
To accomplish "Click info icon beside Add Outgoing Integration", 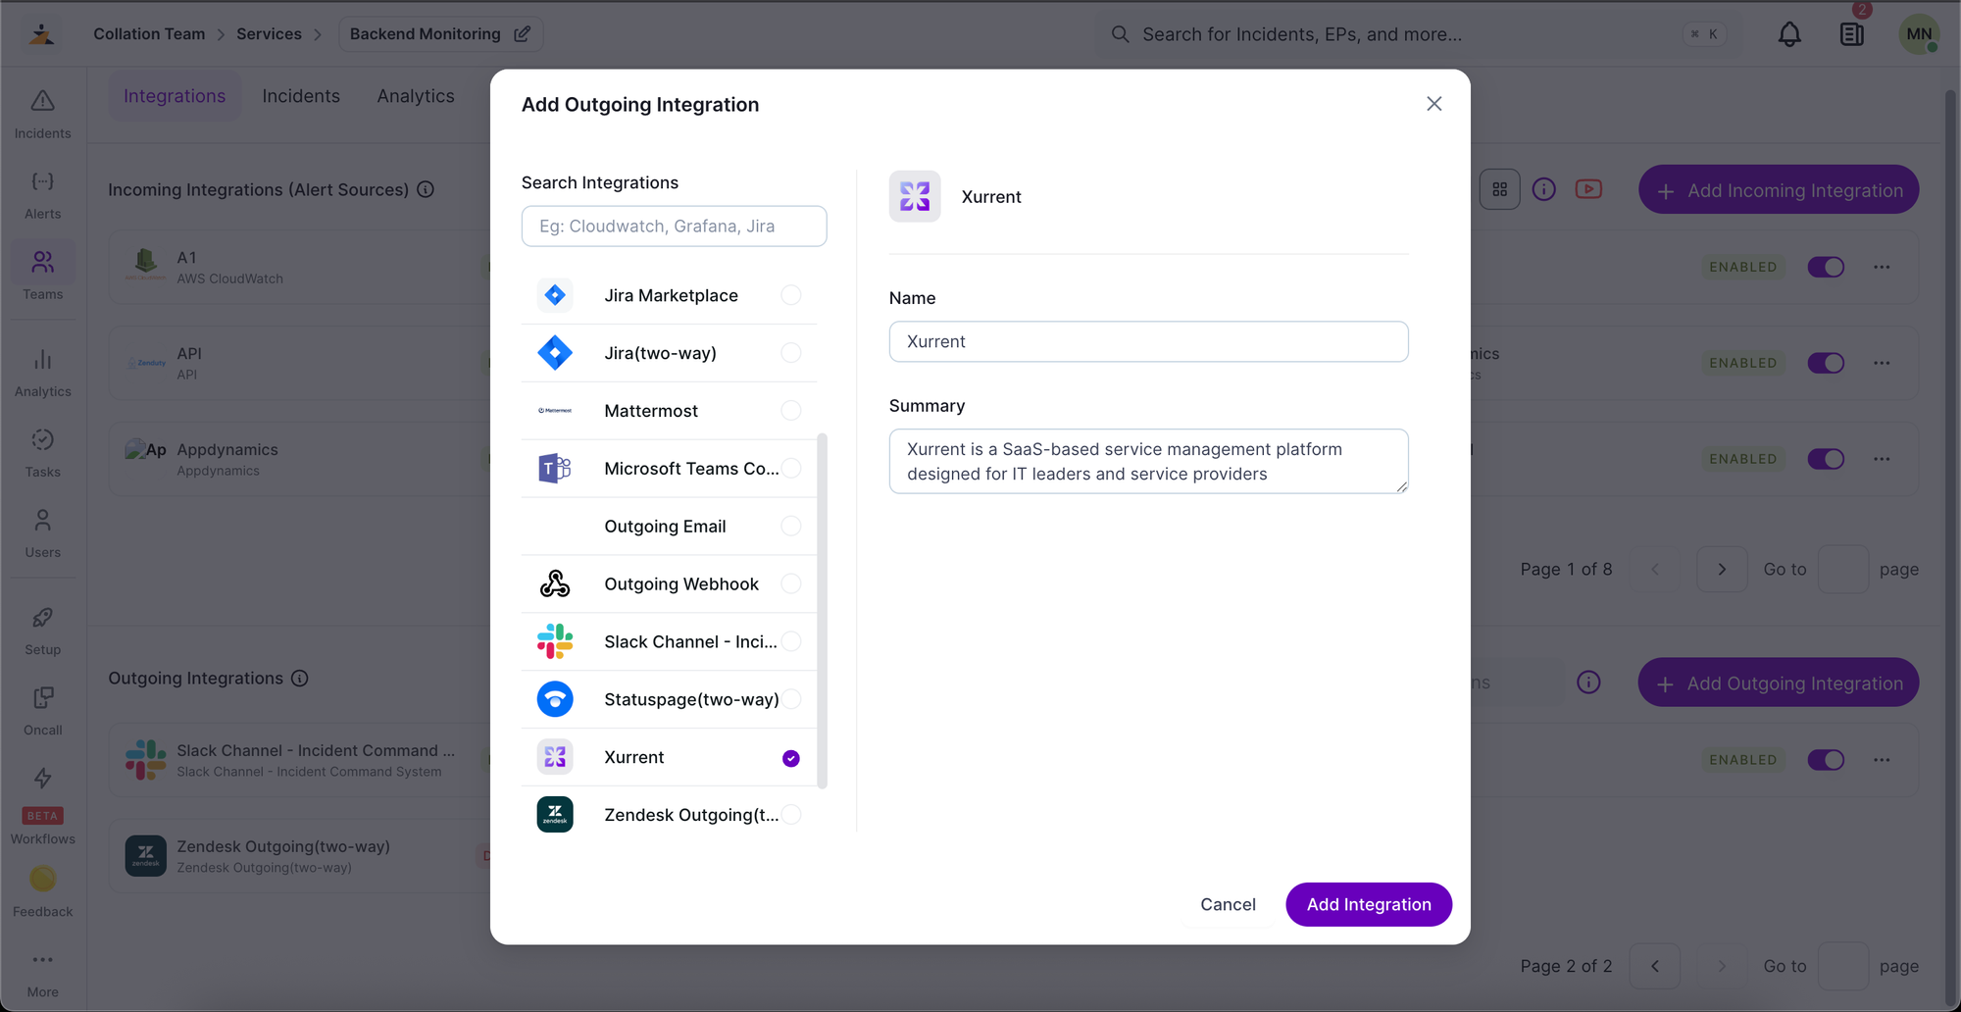I will 1588,683.
